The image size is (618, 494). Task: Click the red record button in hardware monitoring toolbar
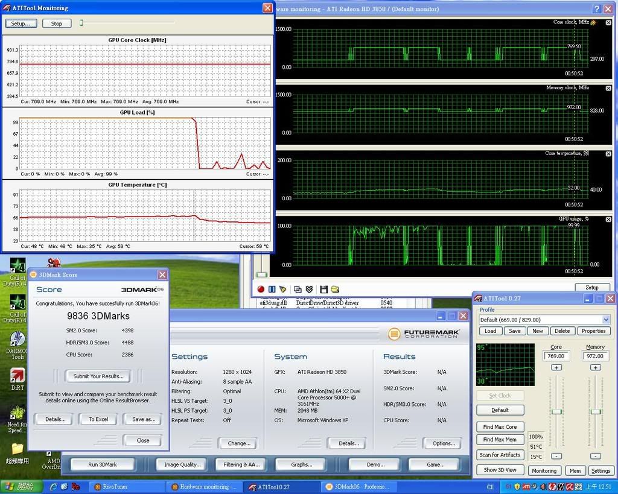(261, 289)
